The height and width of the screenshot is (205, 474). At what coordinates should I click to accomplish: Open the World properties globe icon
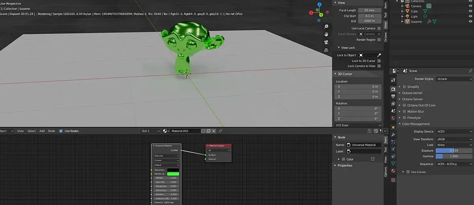coord(393,118)
